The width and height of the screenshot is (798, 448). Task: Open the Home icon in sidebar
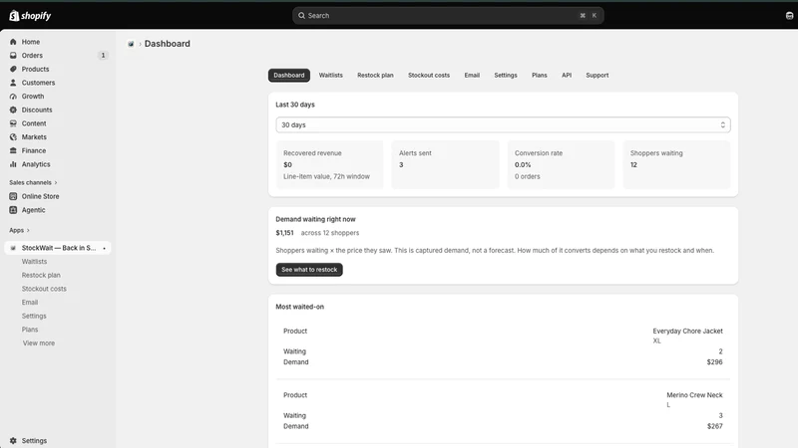[13, 42]
